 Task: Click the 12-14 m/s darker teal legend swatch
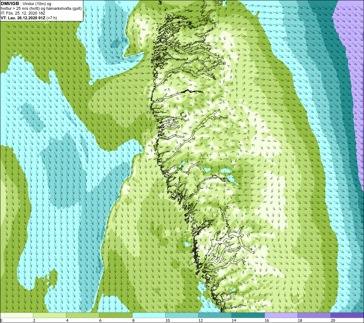(215, 315)
